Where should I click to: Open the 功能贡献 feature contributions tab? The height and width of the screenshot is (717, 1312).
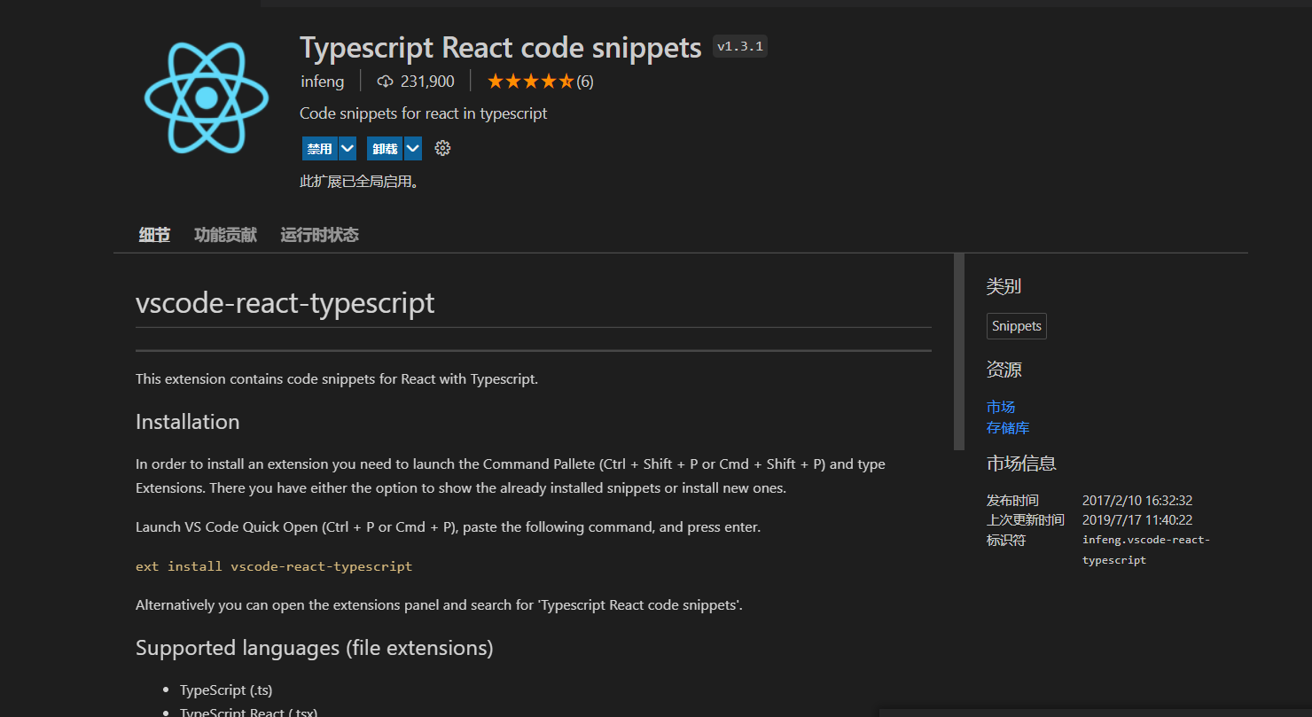[225, 235]
